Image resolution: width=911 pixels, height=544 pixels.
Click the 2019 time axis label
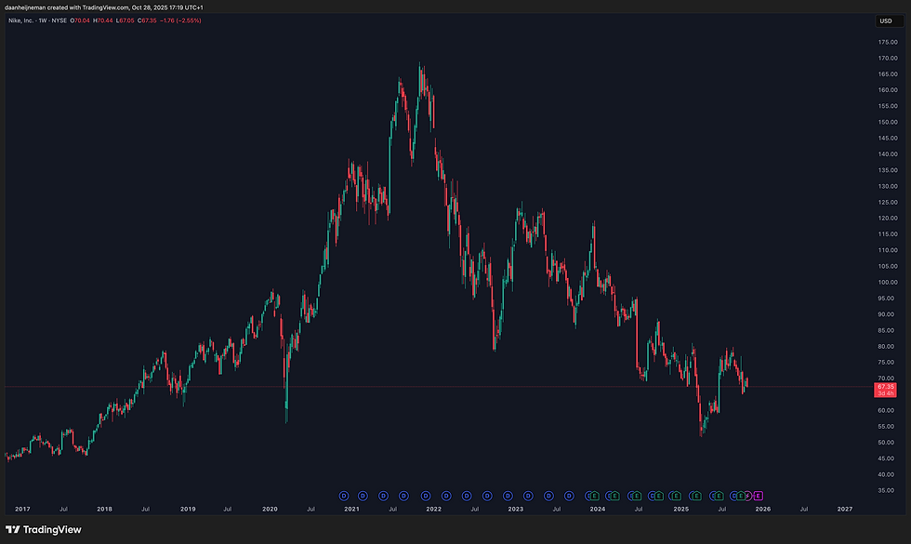188,510
